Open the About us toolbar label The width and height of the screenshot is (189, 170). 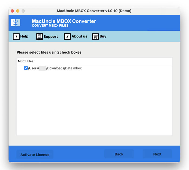pos(79,36)
